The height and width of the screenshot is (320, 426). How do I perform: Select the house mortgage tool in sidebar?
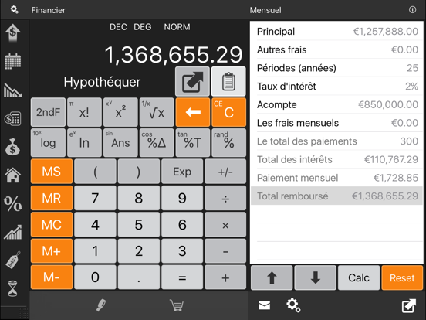pyautogui.click(x=13, y=175)
